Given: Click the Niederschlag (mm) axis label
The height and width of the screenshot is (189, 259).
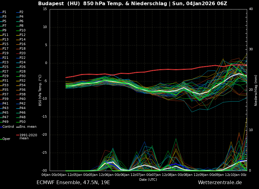Looking at the screenshot, I should click(x=256, y=90).
